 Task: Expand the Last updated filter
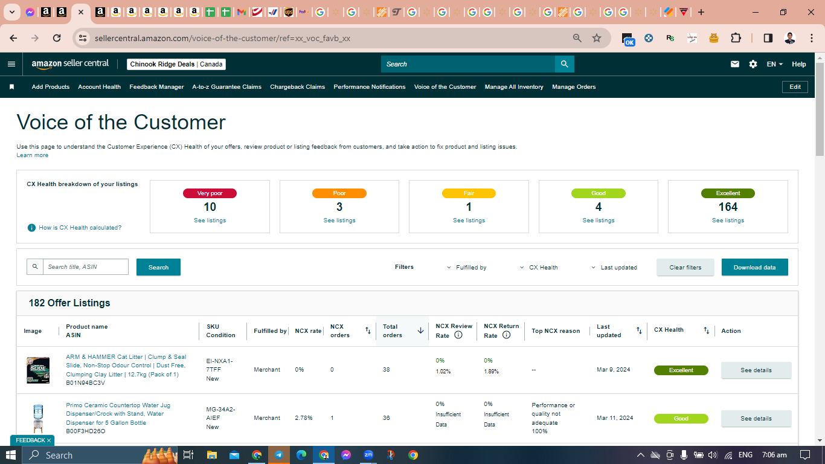[614, 268]
